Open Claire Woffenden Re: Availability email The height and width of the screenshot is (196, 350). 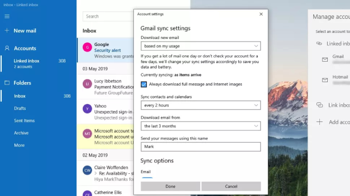pyautogui.click(x=105, y=173)
